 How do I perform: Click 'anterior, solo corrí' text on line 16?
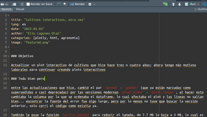(30, 106)
